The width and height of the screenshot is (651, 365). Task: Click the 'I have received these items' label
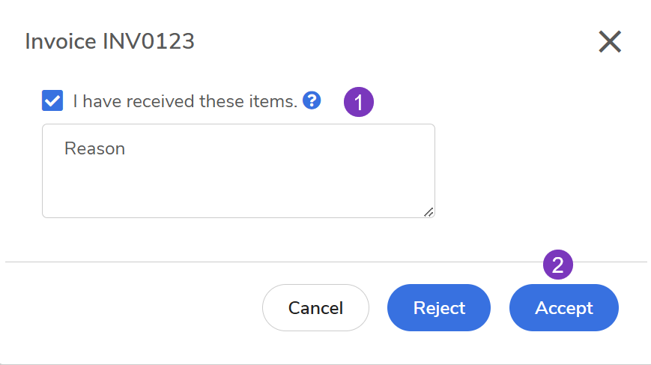pos(185,101)
